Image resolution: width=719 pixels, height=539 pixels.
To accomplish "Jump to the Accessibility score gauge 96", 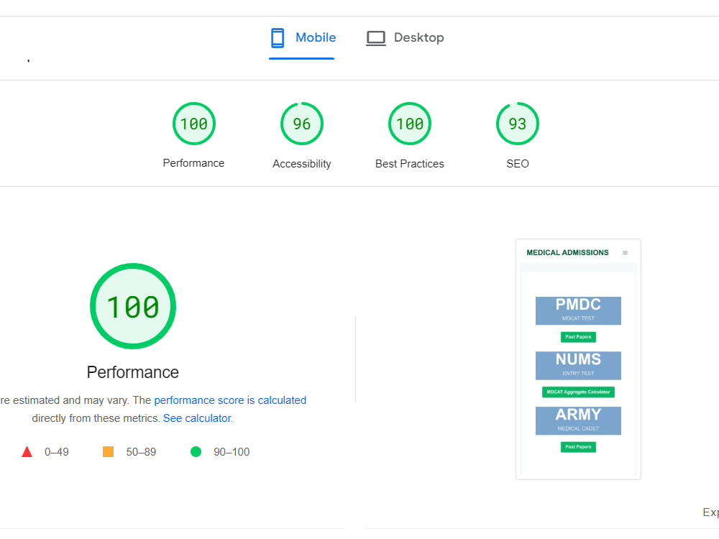I will click(302, 124).
